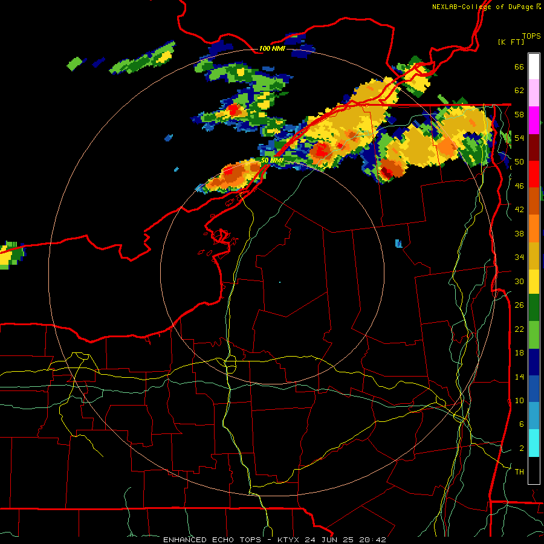The height and width of the screenshot is (544, 544).
Task: Select the magenta legend color block
Action: (534, 120)
